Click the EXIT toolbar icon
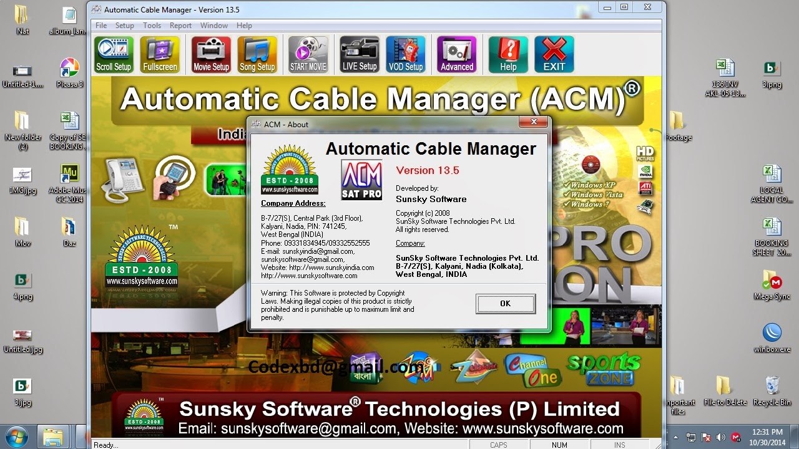The image size is (799, 449). click(x=554, y=54)
